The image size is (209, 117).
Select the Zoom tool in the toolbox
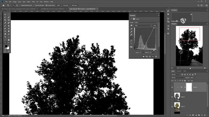[x=5, y=43]
